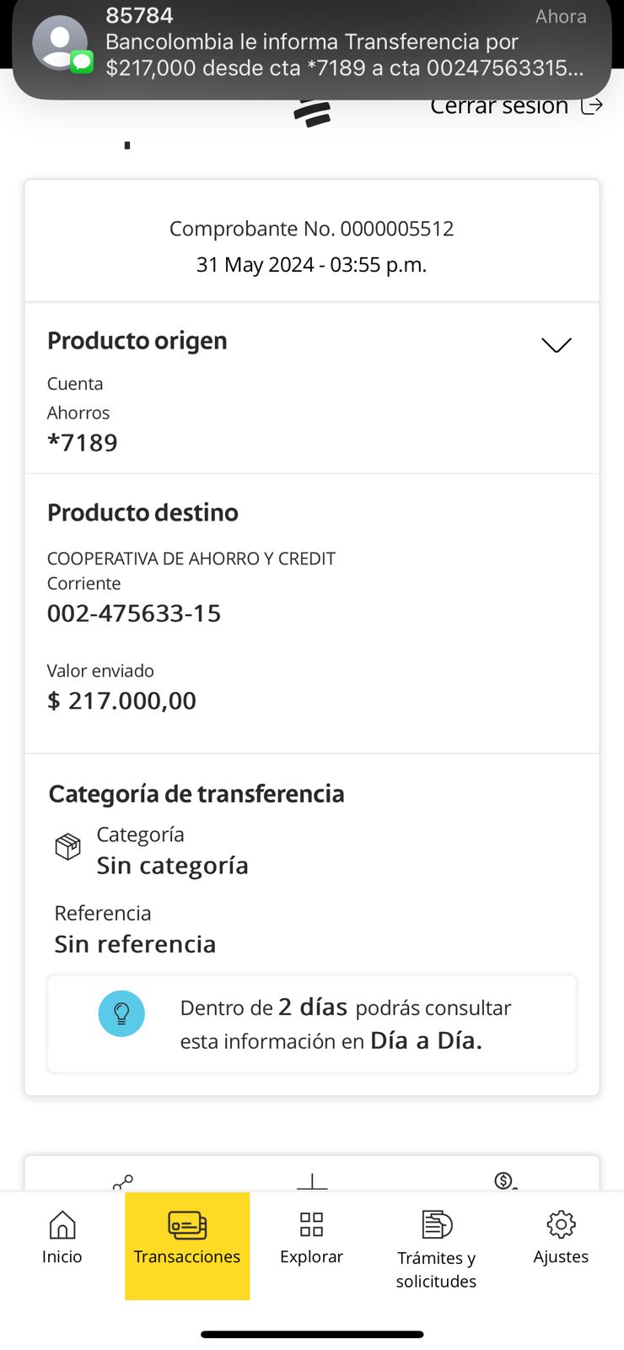Open Trámites y solicitudes section

pyautogui.click(x=436, y=1247)
